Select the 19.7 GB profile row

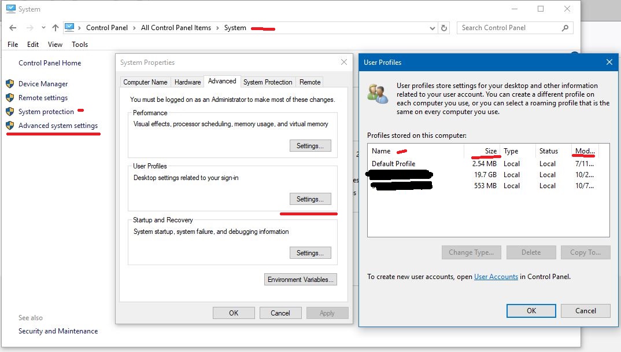click(483, 175)
